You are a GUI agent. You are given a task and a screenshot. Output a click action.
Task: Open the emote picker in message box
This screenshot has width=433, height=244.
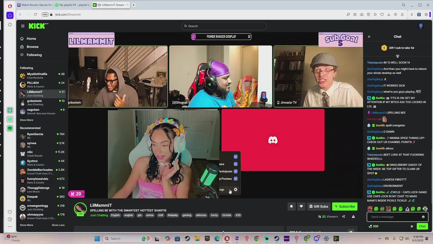[423, 217]
